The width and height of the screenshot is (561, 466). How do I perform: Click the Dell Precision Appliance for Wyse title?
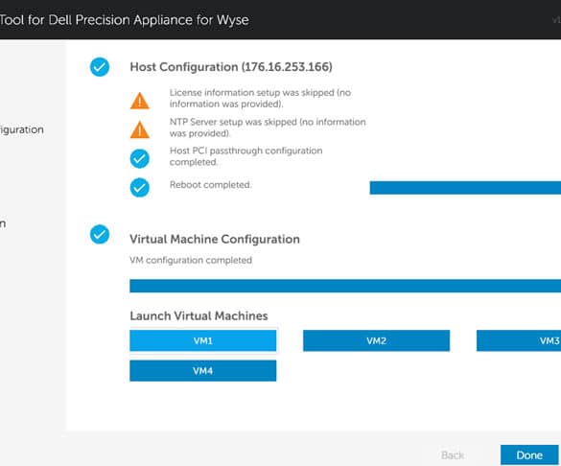point(124,20)
